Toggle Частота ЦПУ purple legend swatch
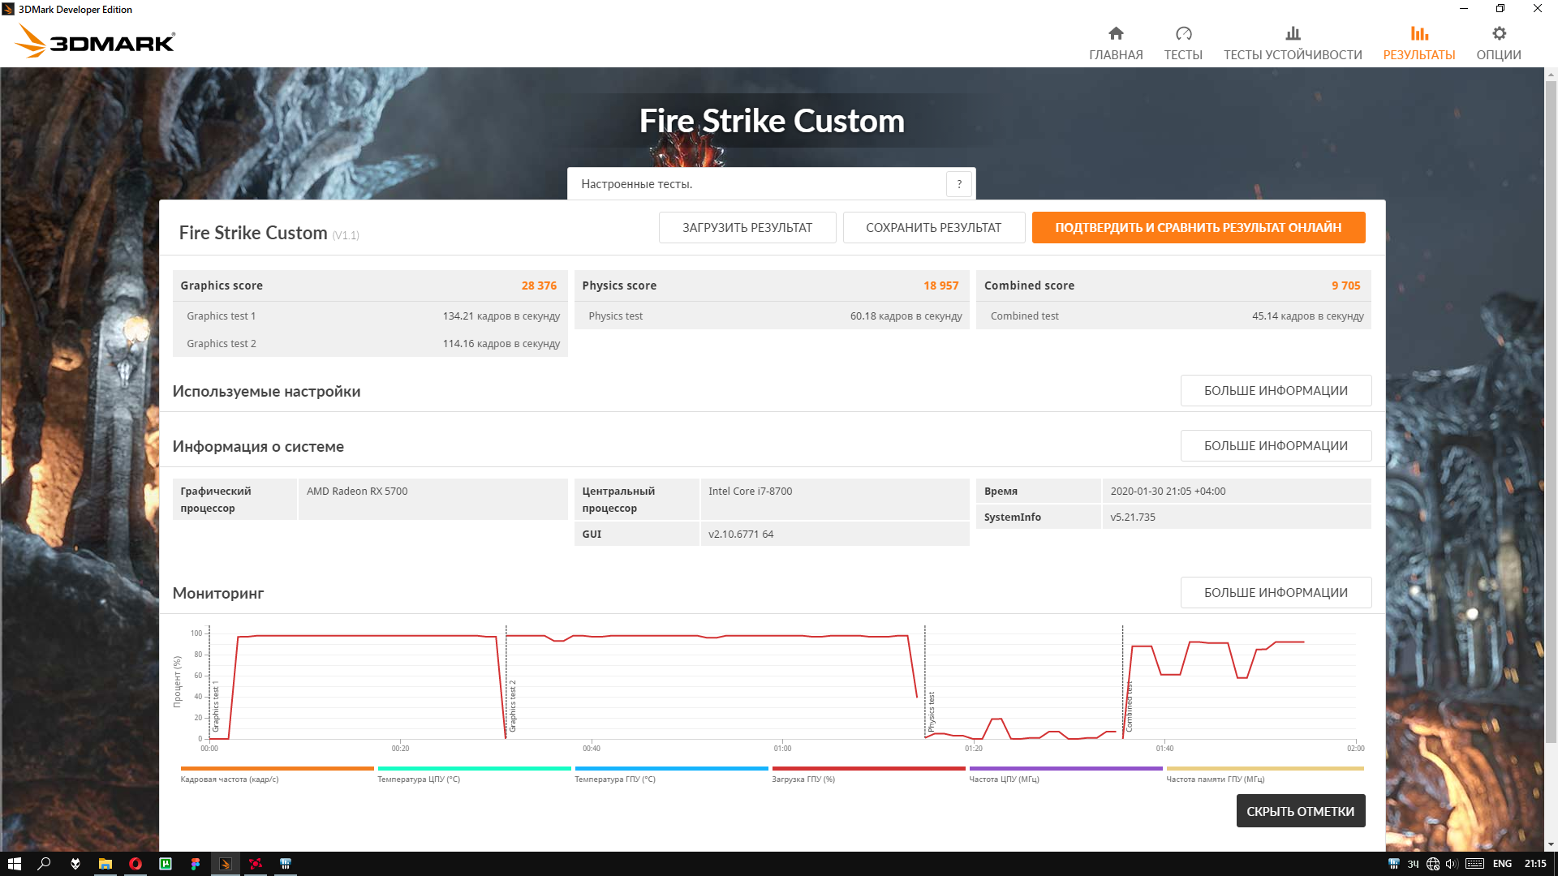Screen dimensions: 1558x876 tap(1065, 768)
